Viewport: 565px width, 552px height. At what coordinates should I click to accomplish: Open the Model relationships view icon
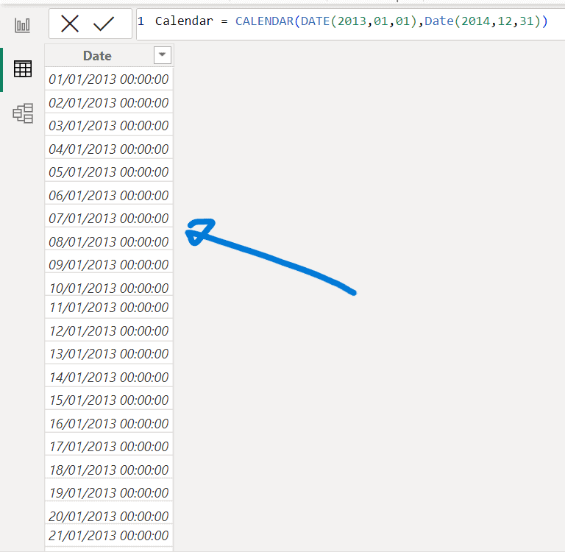click(23, 113)
